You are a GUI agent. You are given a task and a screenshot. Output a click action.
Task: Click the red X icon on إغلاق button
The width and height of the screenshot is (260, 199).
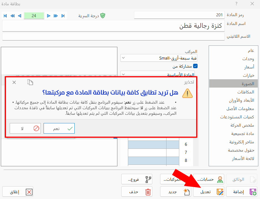pyautogui.click(x=29, y=192)
